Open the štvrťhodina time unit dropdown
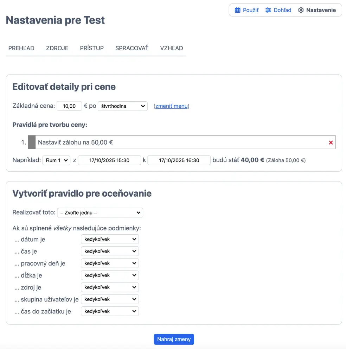 tap(122, 106)
